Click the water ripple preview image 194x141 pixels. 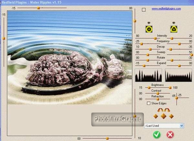point(70,58)
